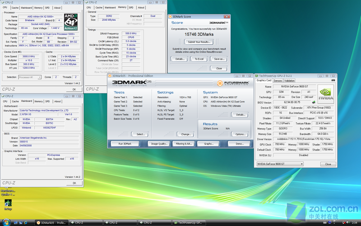Click OK in top-left CPU-Z window
This screenshot has height=226, width=361.
(74, 89)
